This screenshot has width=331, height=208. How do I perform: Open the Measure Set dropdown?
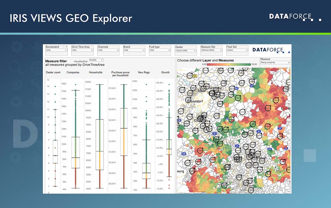coord(212,50)
